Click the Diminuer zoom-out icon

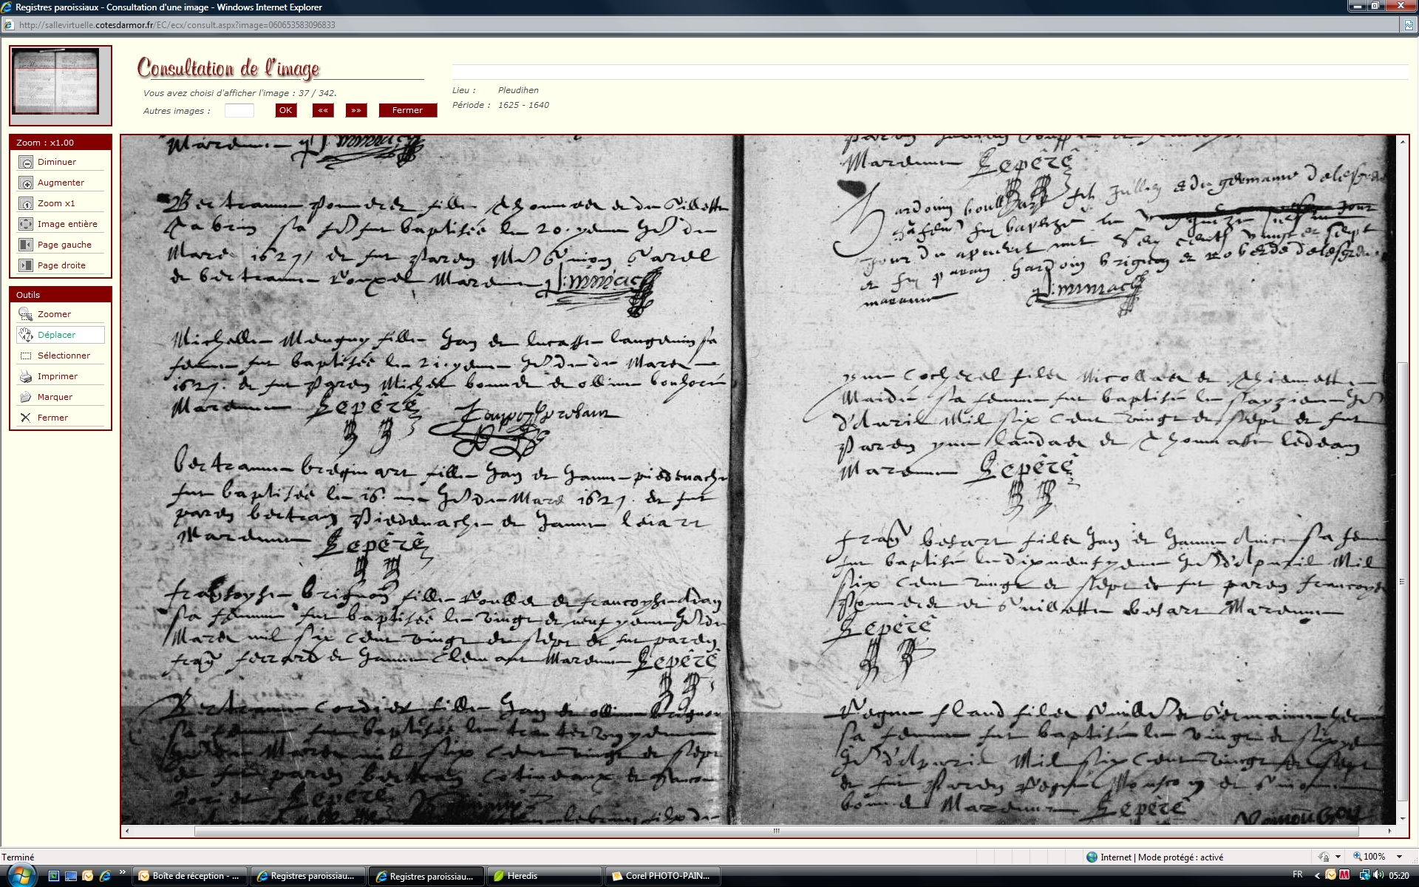(26, 162)
